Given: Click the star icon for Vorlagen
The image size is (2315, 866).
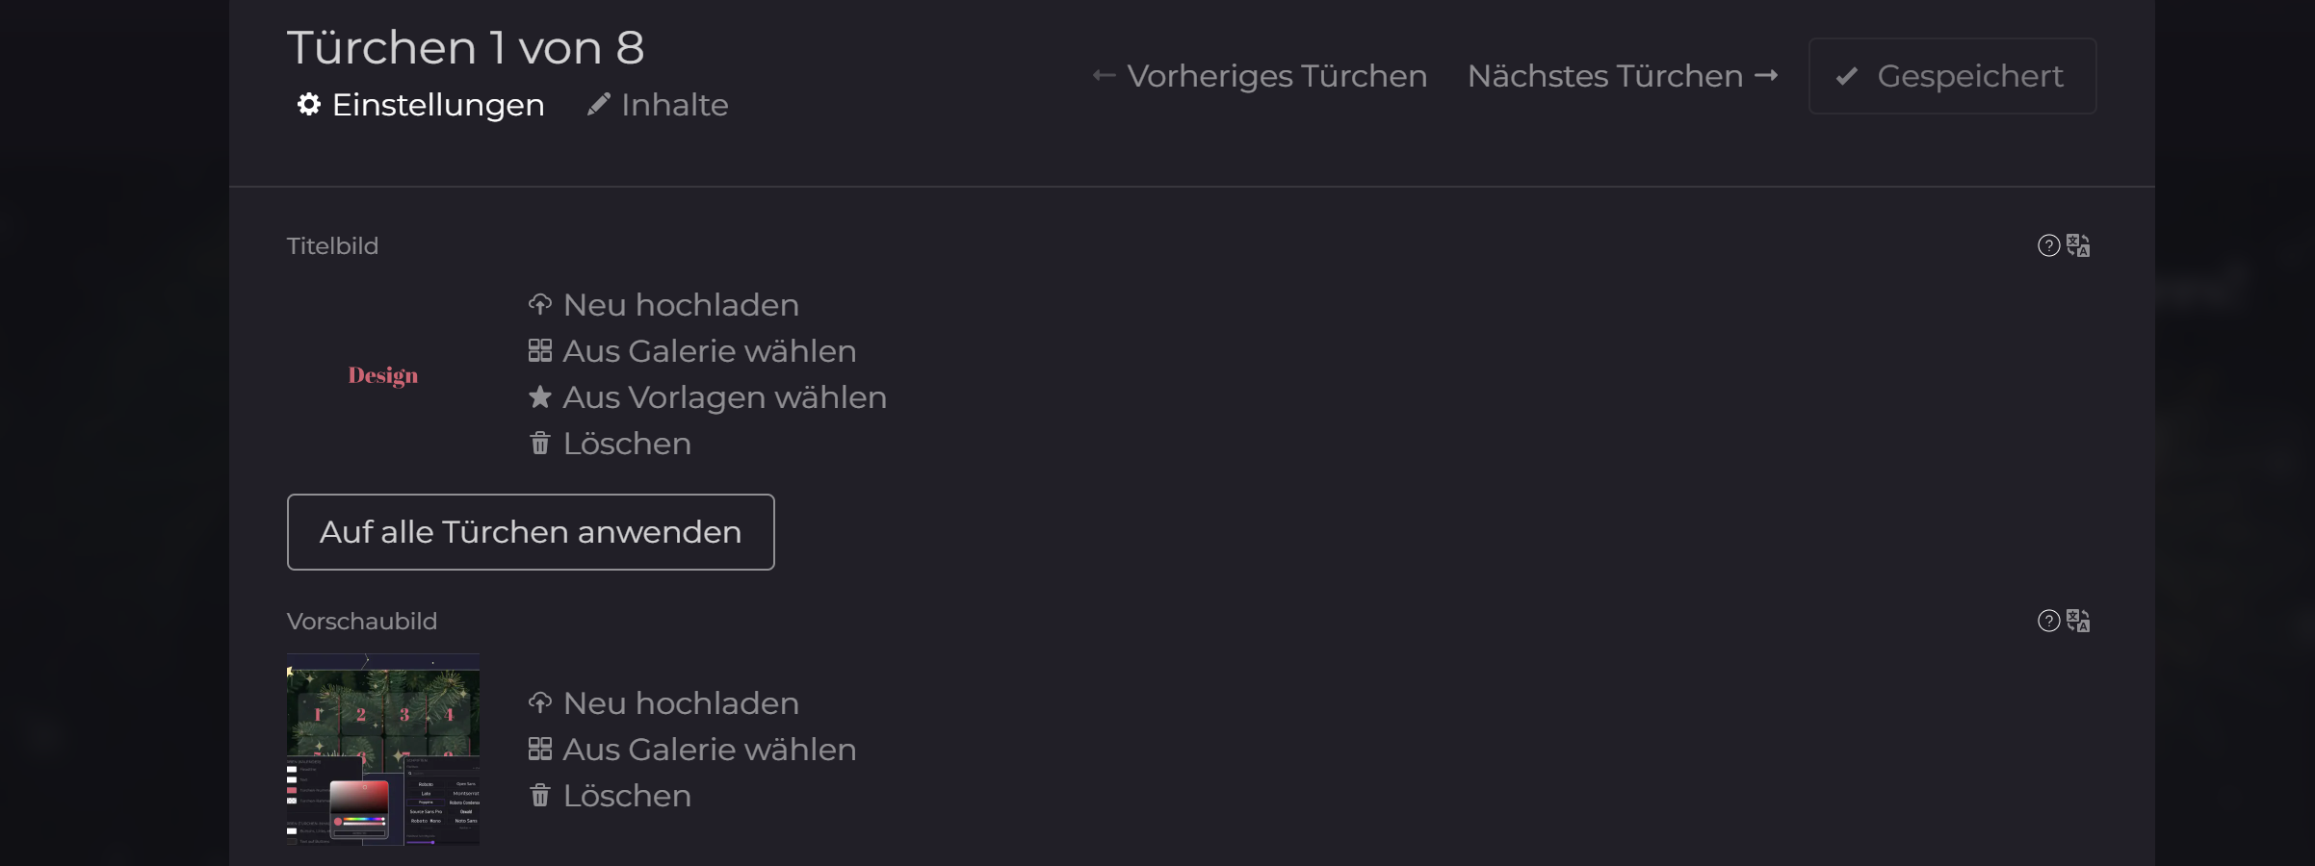Looking at the screenshot, I should pyautogui.click(x=540, y=397).
